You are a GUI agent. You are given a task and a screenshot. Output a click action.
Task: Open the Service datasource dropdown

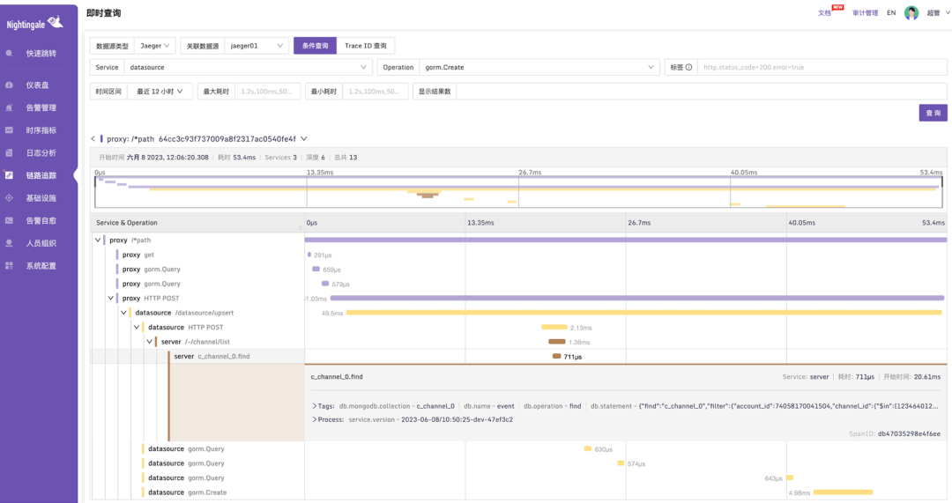(247, 67)
